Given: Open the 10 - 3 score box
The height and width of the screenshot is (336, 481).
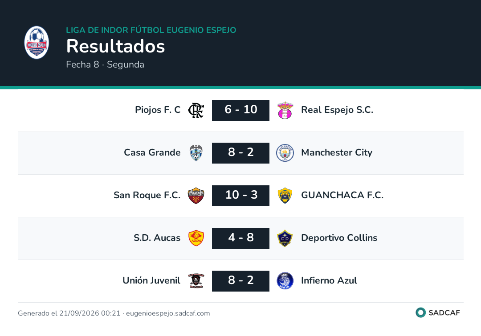Looking at the screenshot, I should (x=240, y=196).
